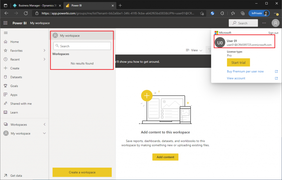Click the browser Back arrow

pyautogui.click(x=7, y=13)
